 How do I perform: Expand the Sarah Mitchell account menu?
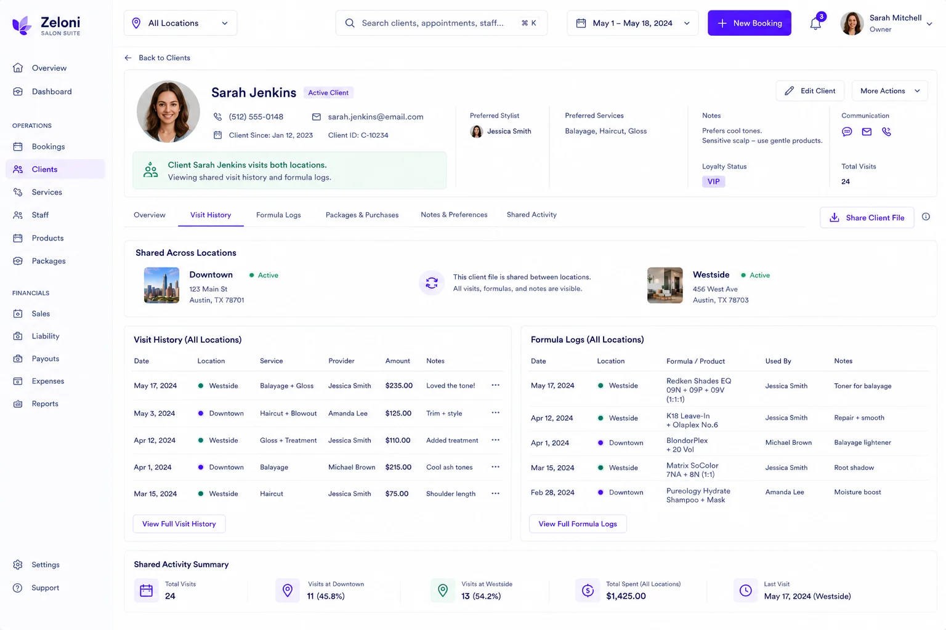(887, 23)
